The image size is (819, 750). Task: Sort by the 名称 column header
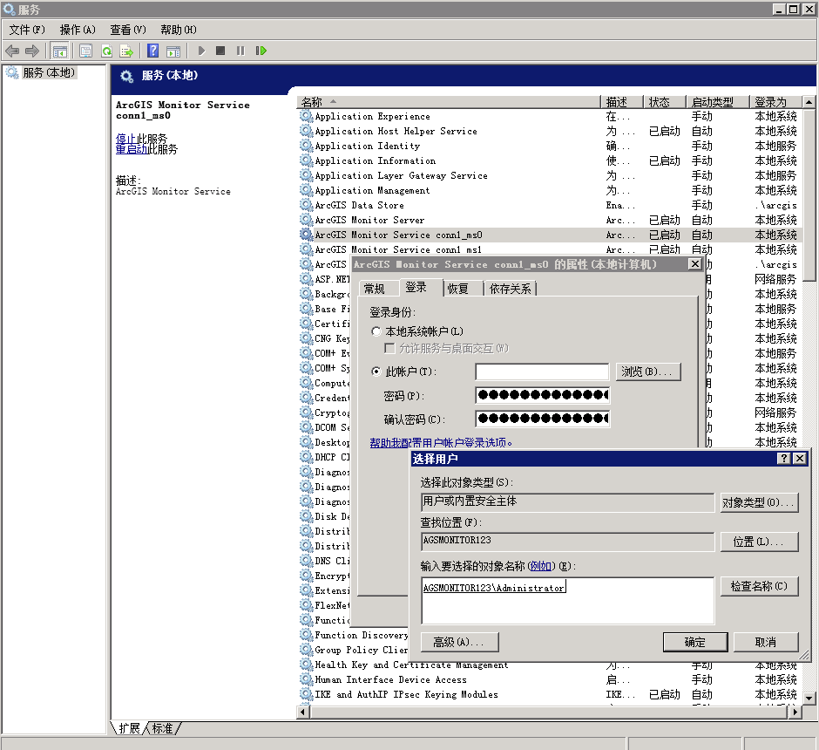449,102
